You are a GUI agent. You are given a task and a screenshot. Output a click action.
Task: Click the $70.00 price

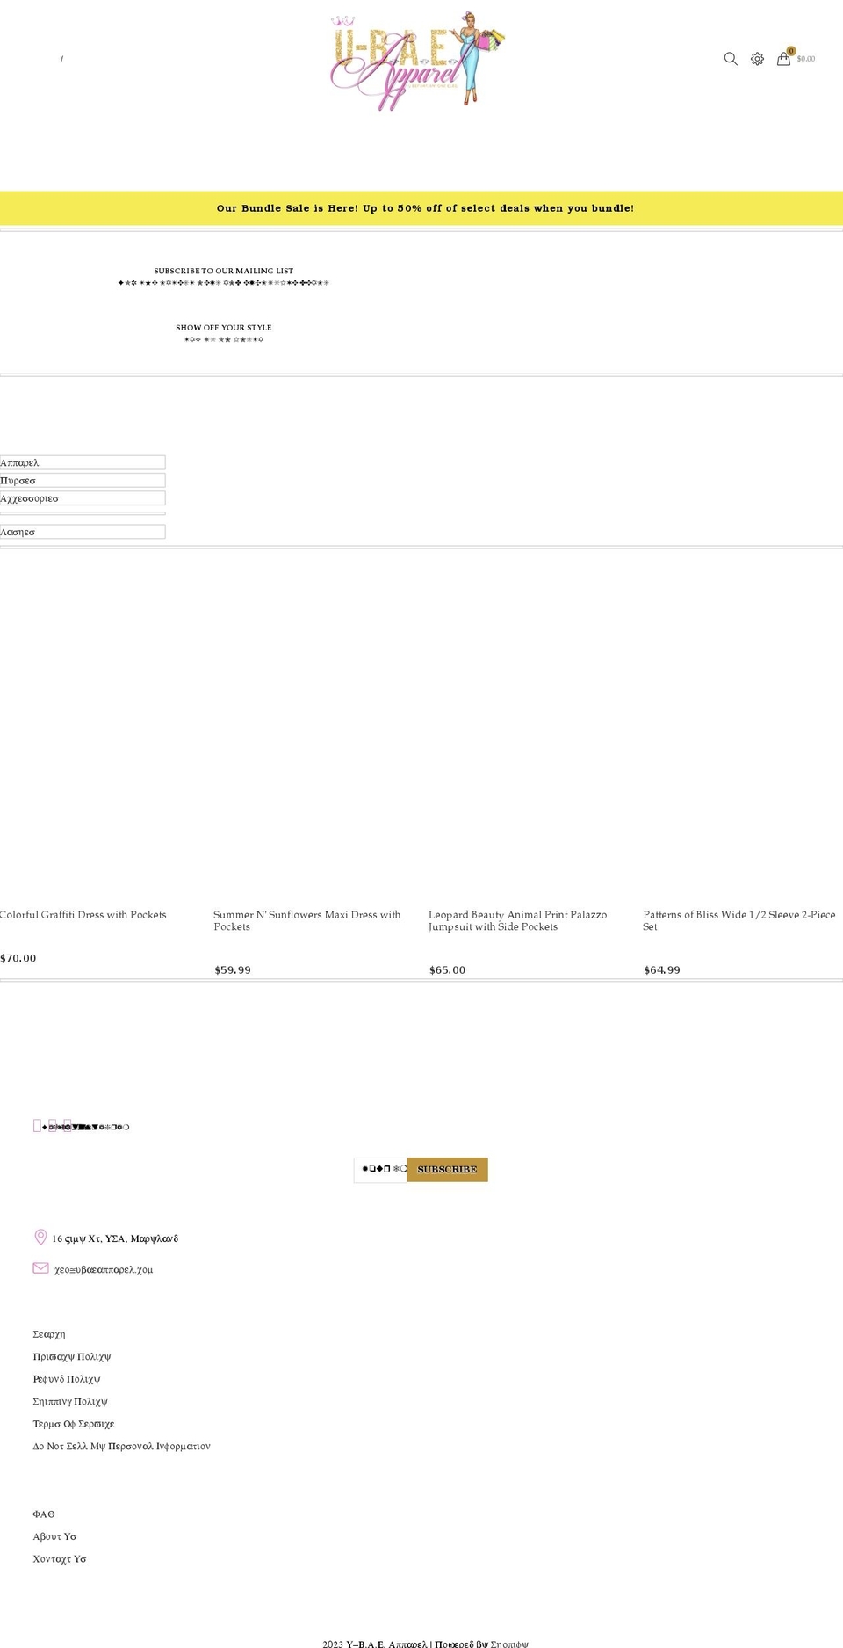(18, 958)
